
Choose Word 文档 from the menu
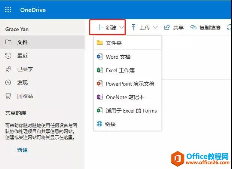click(128, 56)
